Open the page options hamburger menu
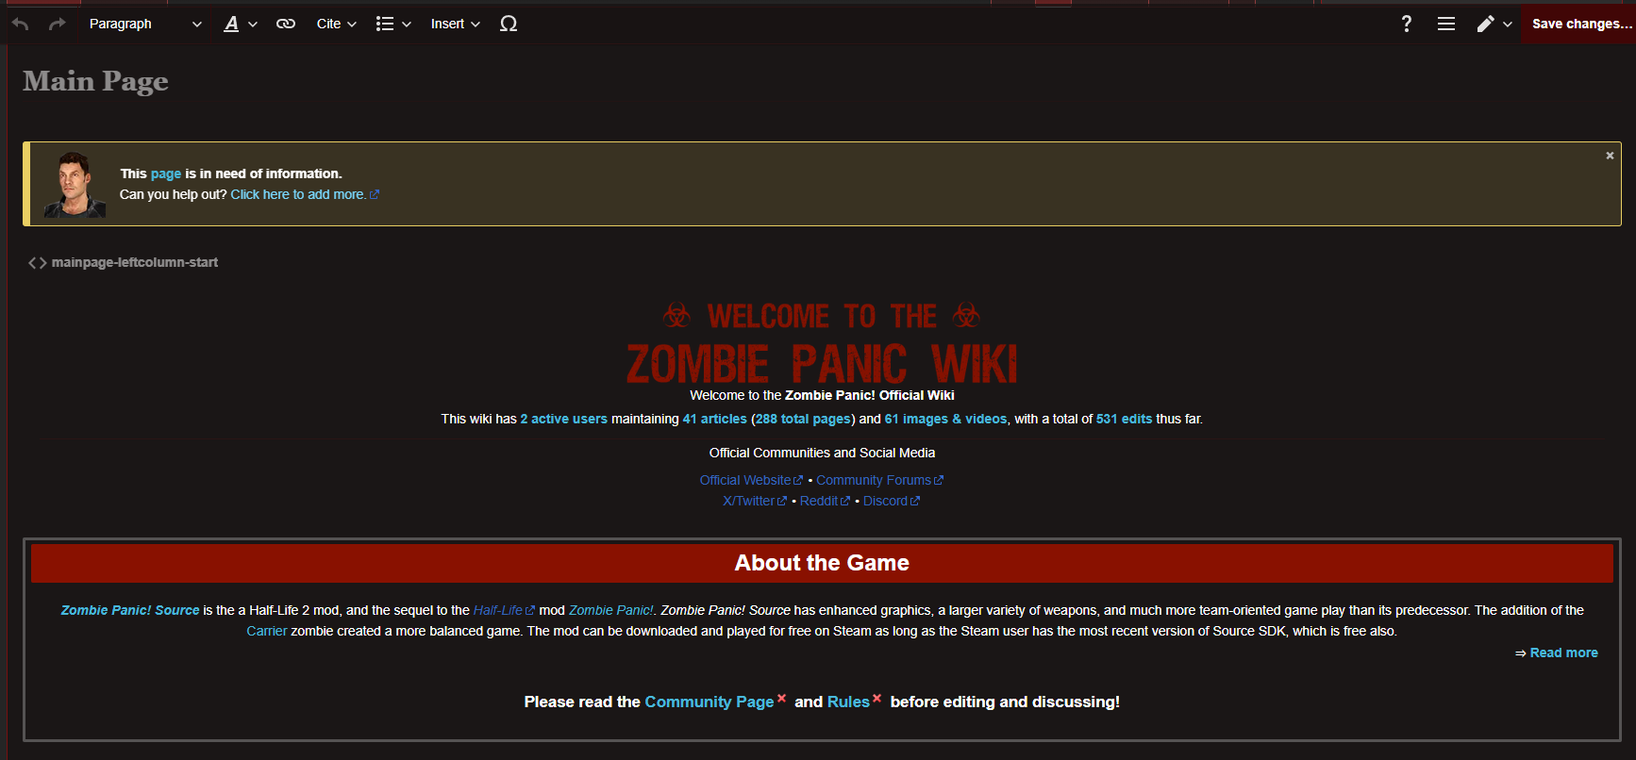This screenshot has width=1636, height=760. [x=1445, y=24]
